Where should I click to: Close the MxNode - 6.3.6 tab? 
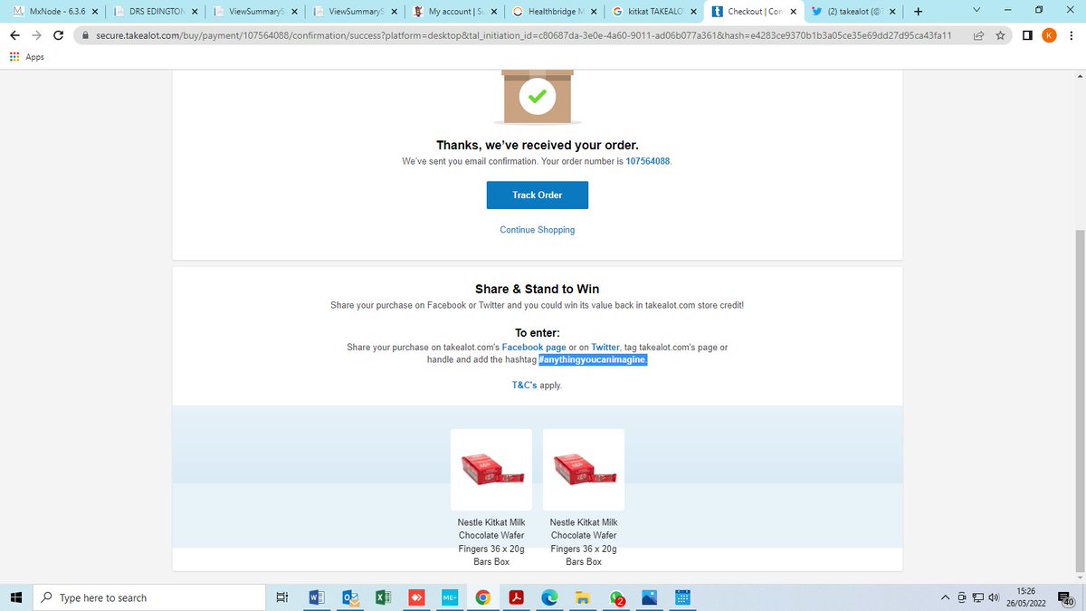(x=95, y=12)
